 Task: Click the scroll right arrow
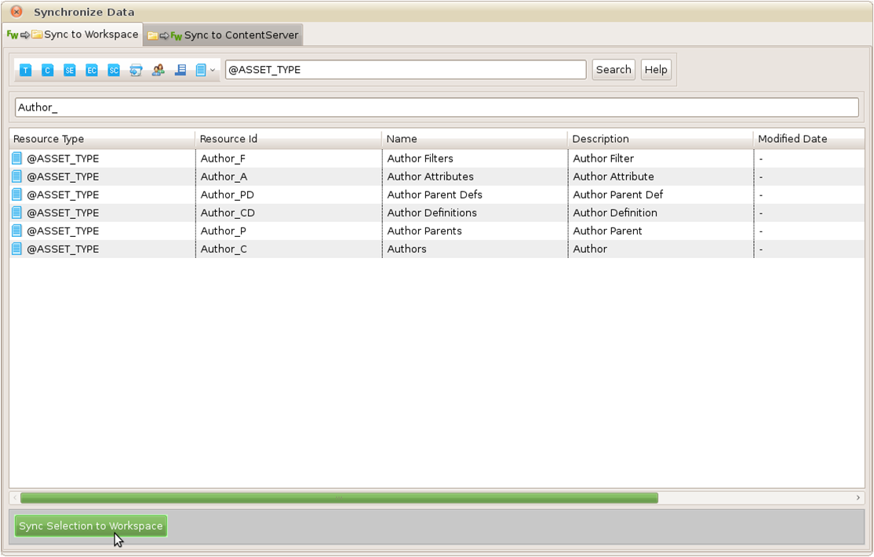click(x=858, y=498)
